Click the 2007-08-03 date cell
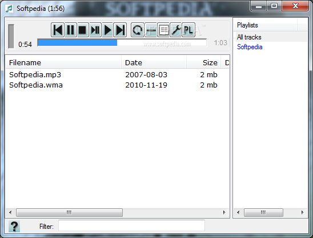The height and width of the screenshot is (238, 313). 146,74
